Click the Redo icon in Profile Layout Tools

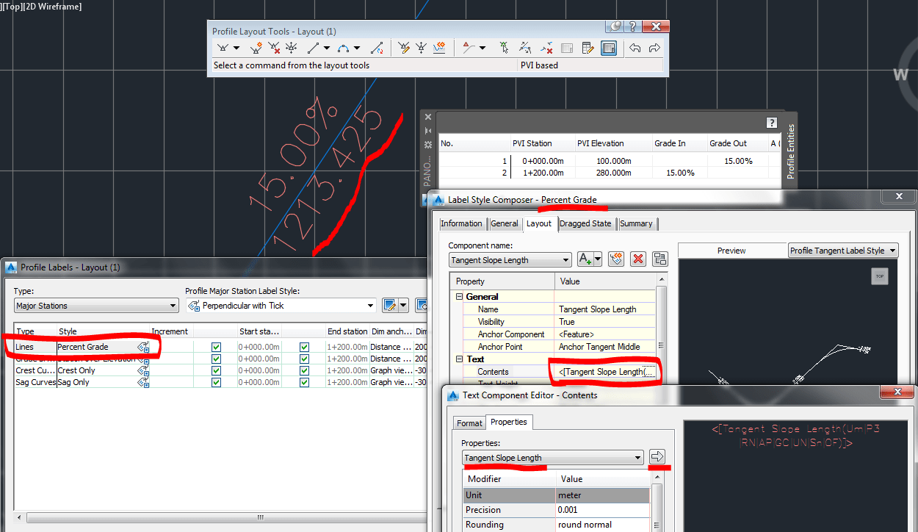654,47
